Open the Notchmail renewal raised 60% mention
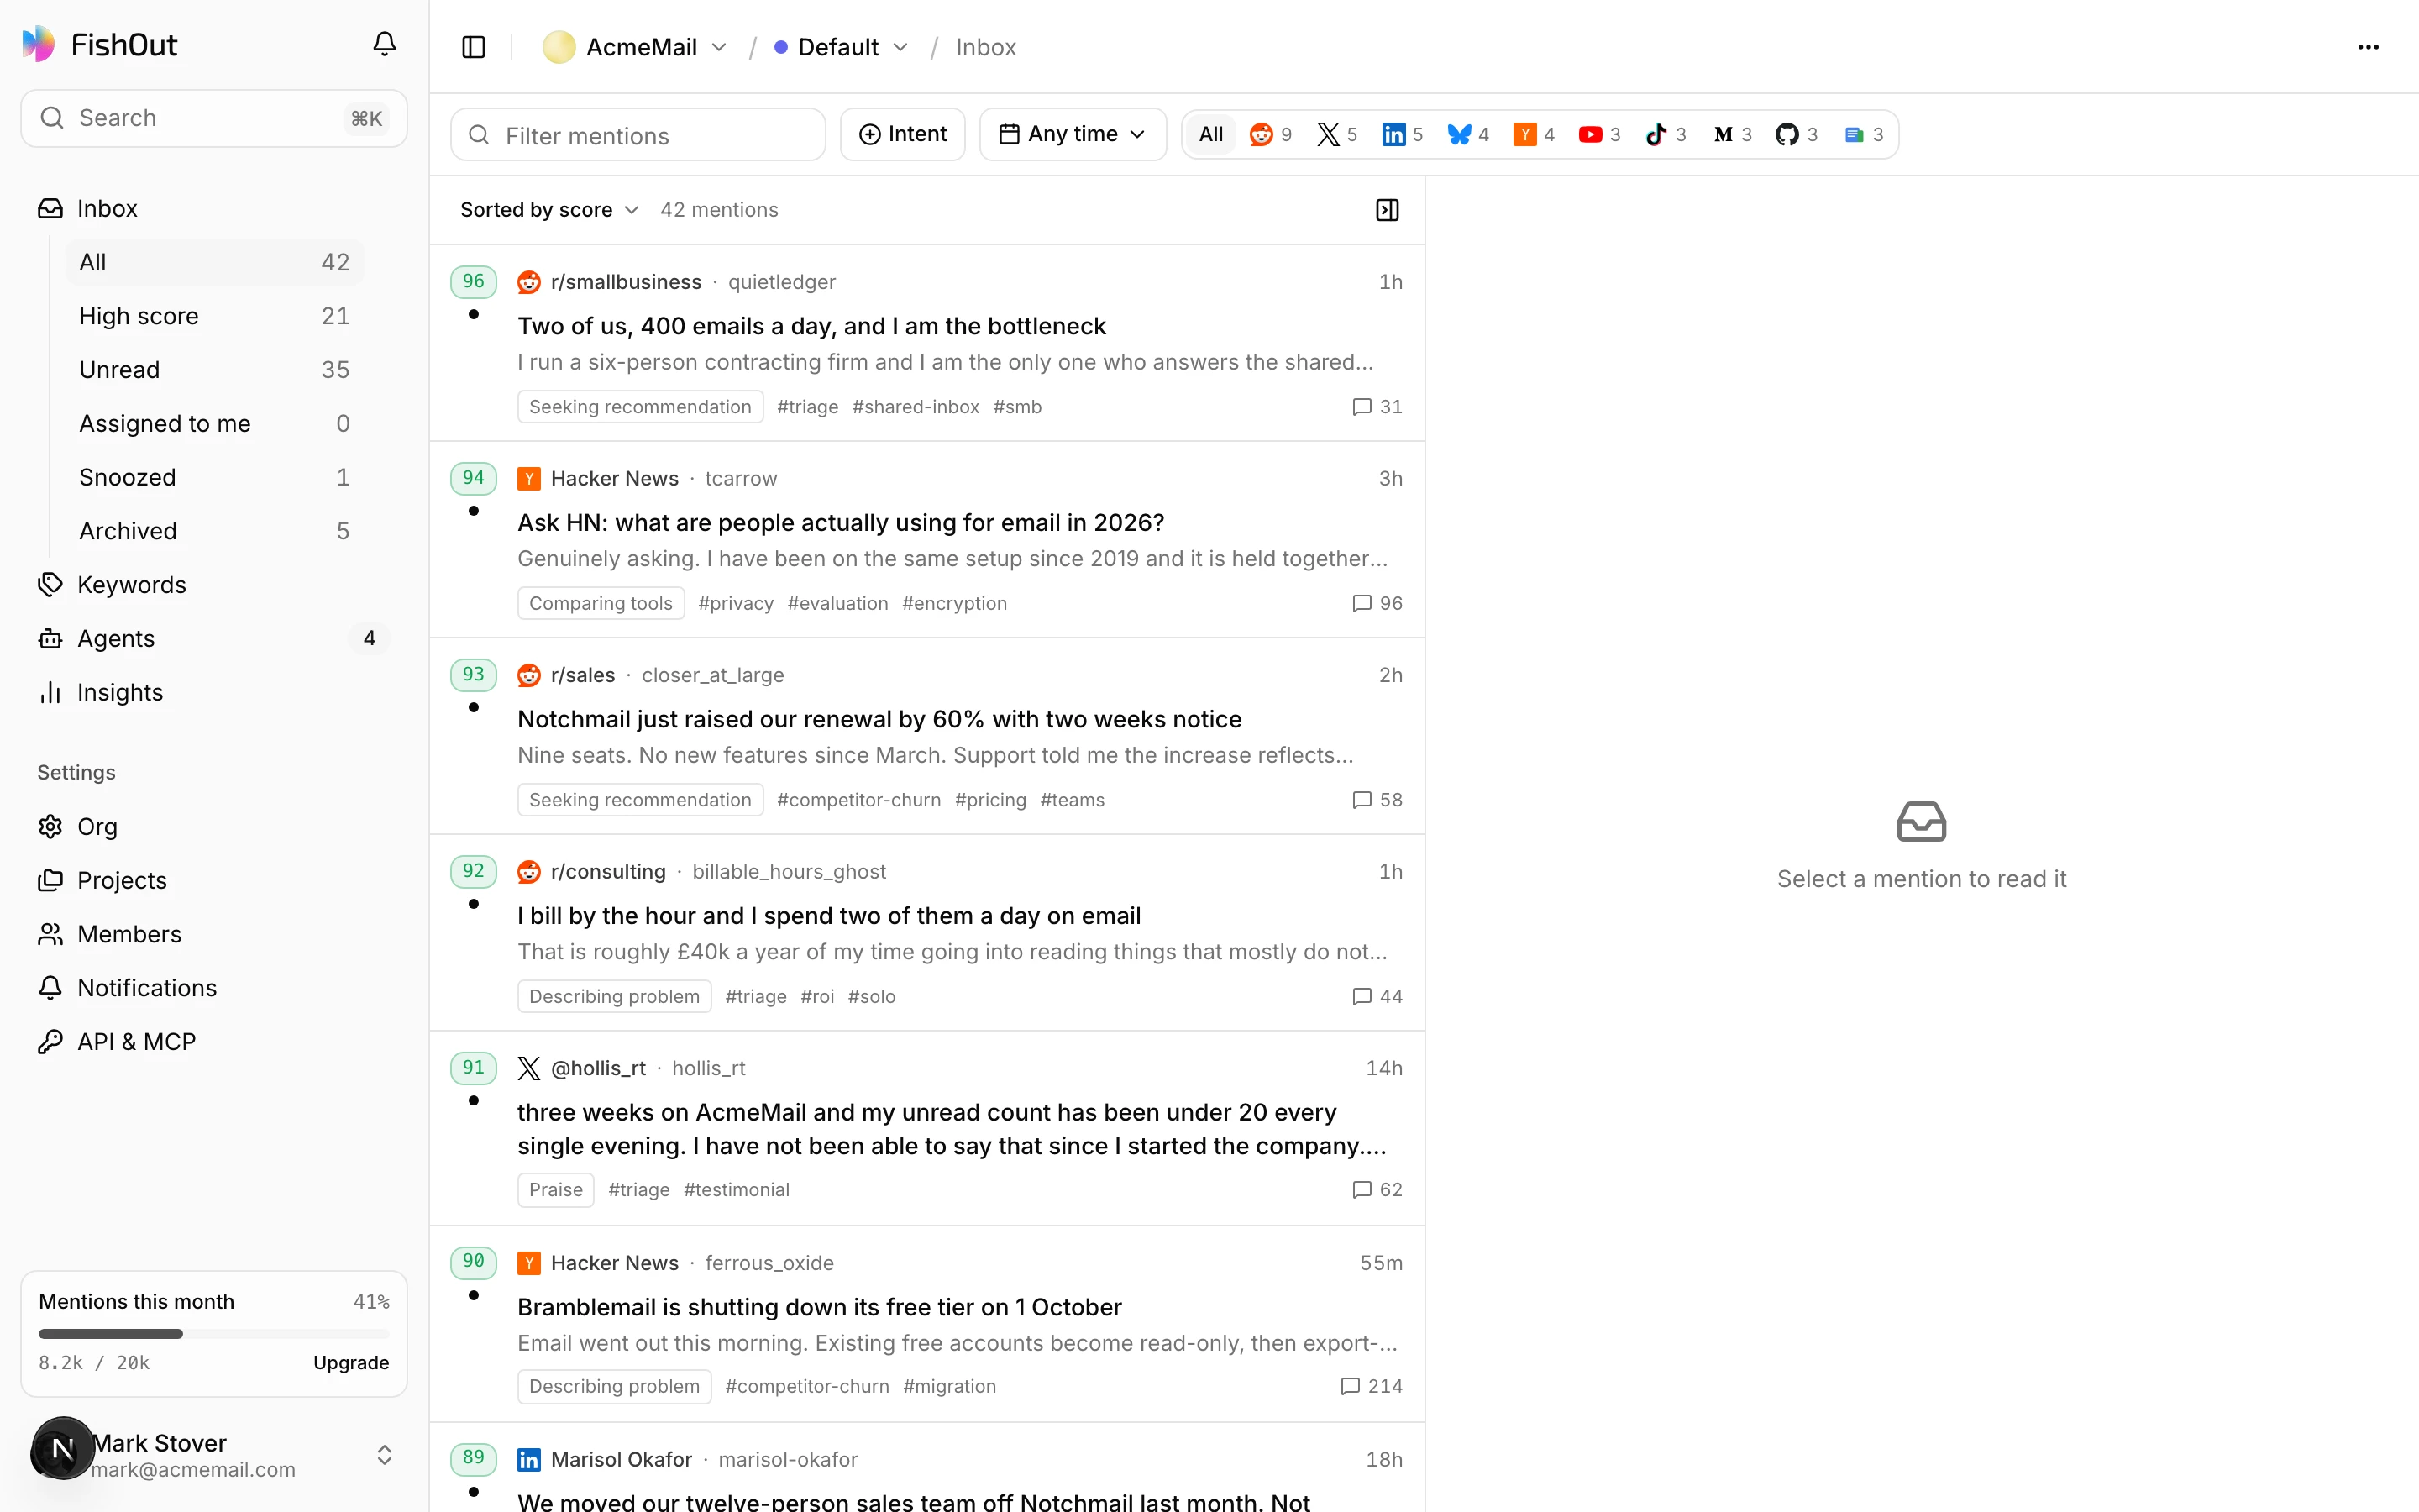 pos(927,736)
